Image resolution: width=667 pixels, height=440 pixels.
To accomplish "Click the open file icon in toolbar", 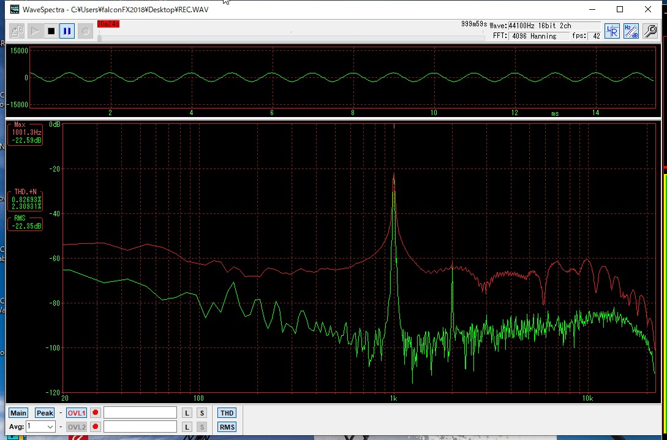I will (17, 31).
